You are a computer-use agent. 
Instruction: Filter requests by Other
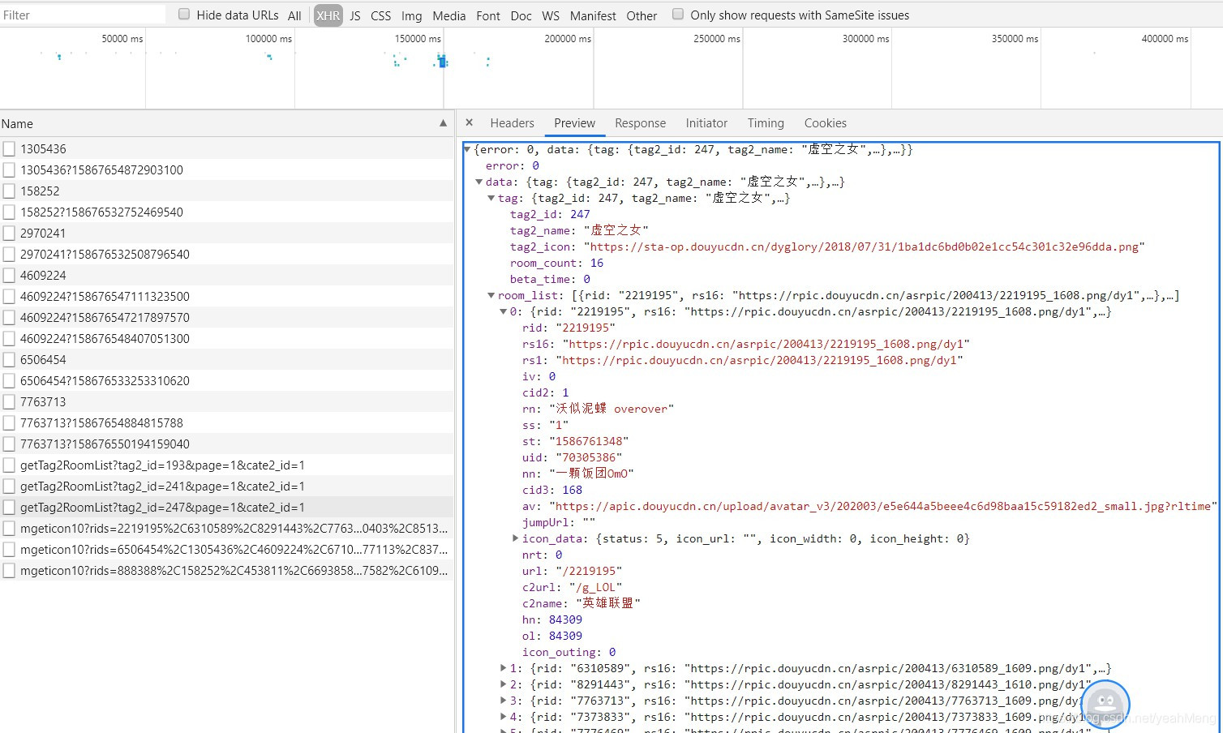[642, 15]
